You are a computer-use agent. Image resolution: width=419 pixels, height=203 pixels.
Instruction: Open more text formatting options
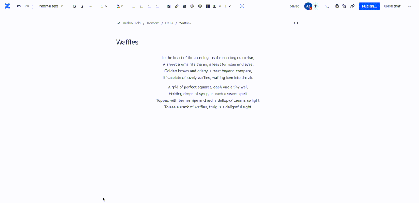(x=90, y=6)
